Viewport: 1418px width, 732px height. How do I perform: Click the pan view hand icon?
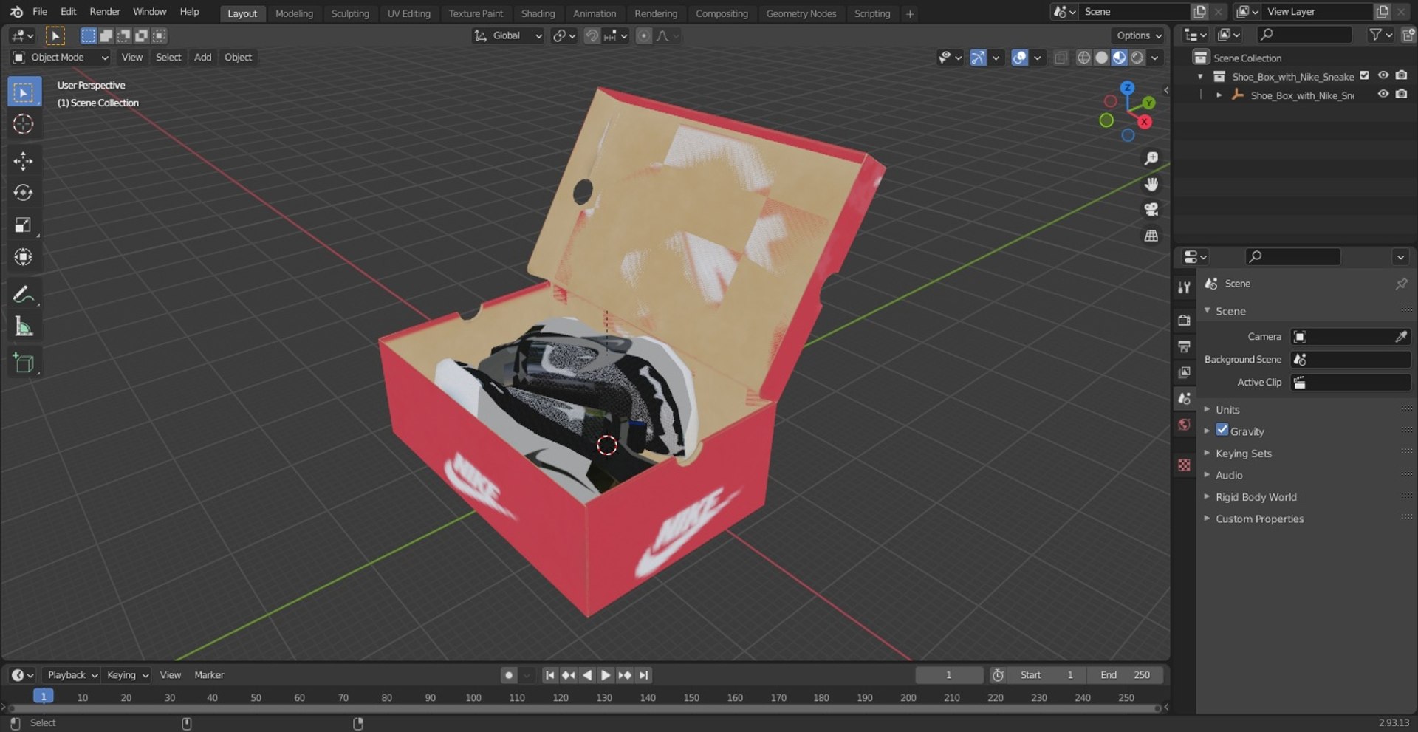tap(1151, 185)
